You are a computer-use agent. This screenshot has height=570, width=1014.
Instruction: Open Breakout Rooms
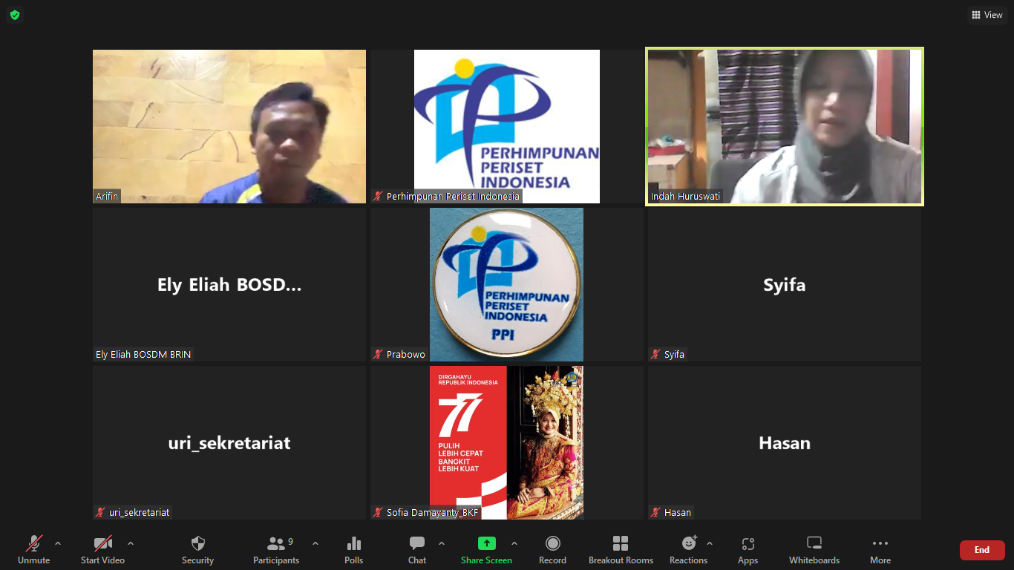point(621,550)
